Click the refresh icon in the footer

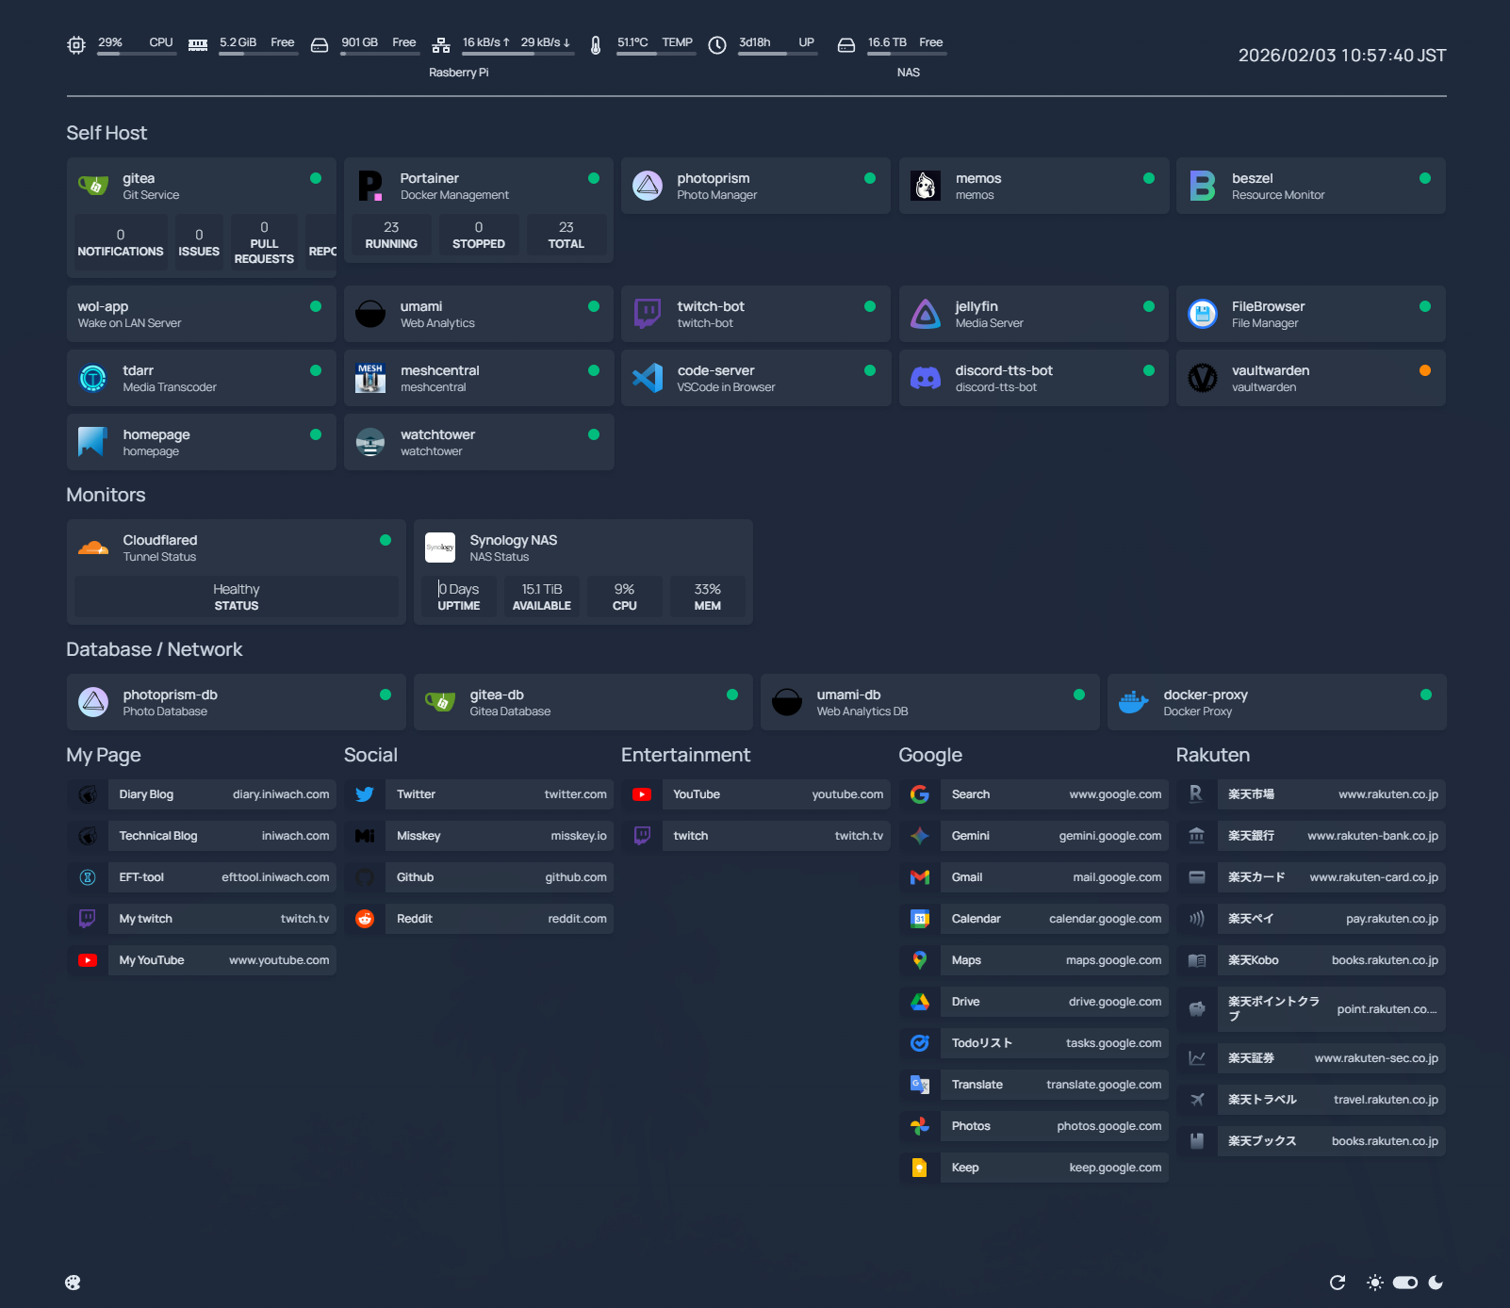click(x=1337, y=1283)
